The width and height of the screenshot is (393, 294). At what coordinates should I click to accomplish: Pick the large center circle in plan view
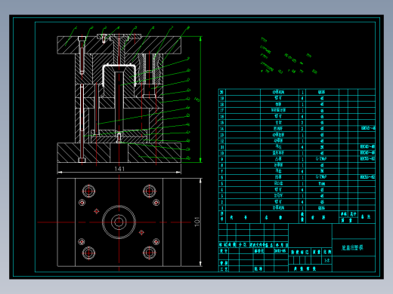[x=119, y=222]
